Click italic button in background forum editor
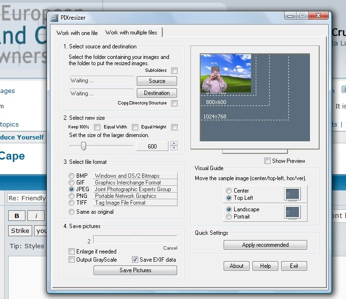The height and width of the screenshot is (299, 346). (36, 216)
